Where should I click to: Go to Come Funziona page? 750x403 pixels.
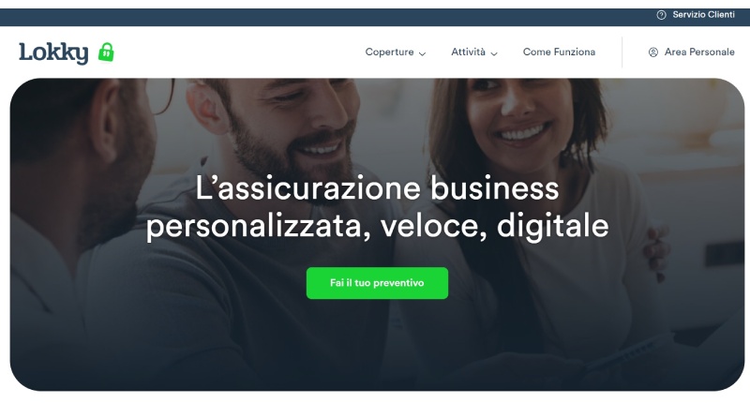559,52
